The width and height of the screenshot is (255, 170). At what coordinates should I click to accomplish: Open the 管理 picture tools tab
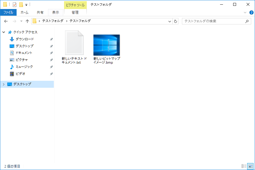[75, 12]
